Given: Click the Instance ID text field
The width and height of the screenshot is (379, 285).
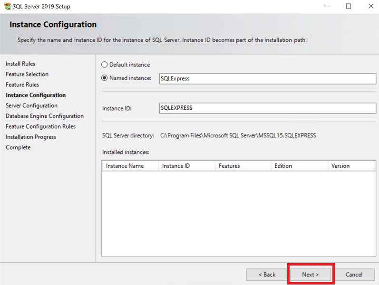Looking at the screenshot, I should 267,108.
